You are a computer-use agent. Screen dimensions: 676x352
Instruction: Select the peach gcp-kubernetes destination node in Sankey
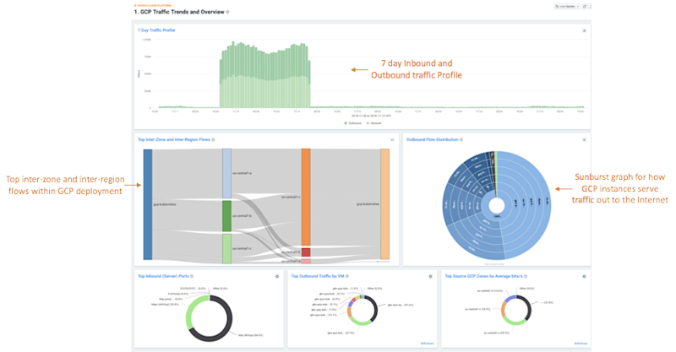(385, 204)
